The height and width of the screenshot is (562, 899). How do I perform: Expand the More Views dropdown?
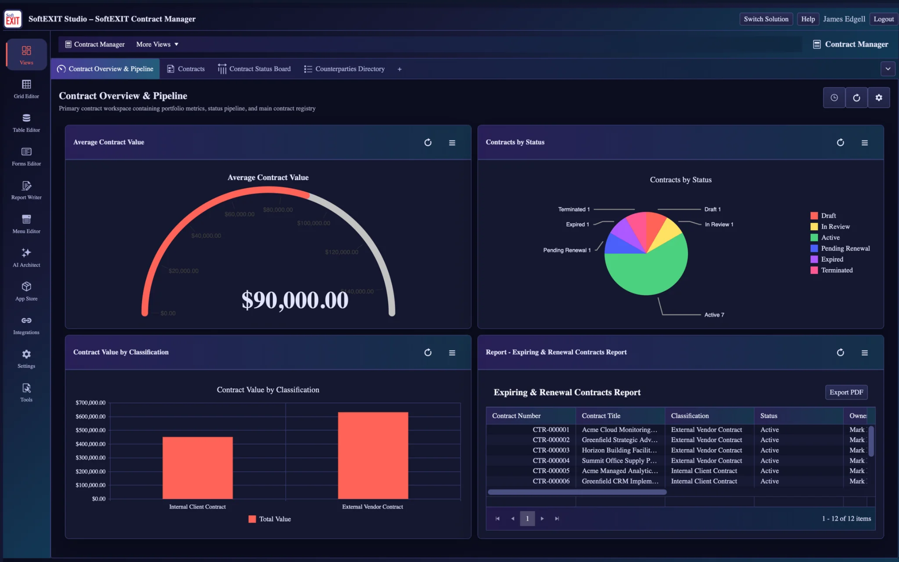(157, 44)
